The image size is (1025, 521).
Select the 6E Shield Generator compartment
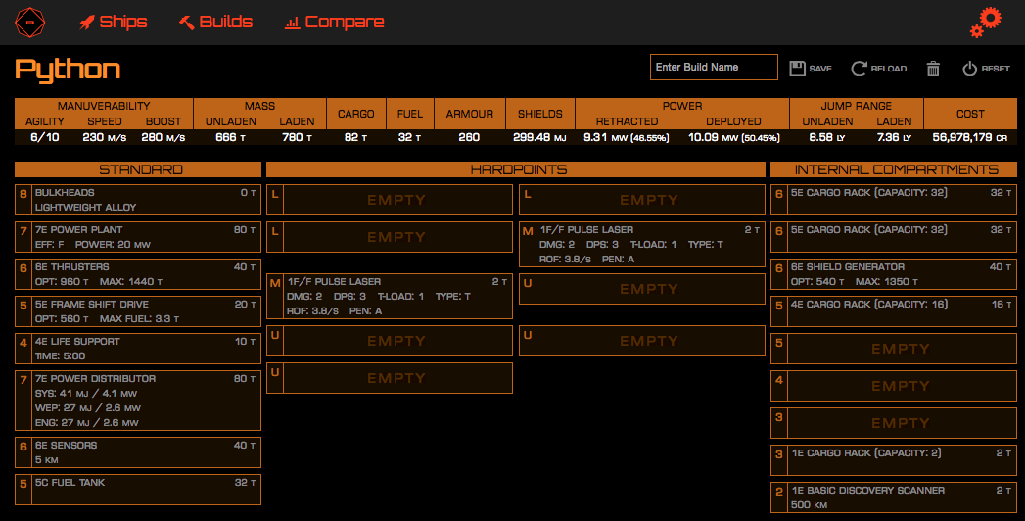click(894, 274)
